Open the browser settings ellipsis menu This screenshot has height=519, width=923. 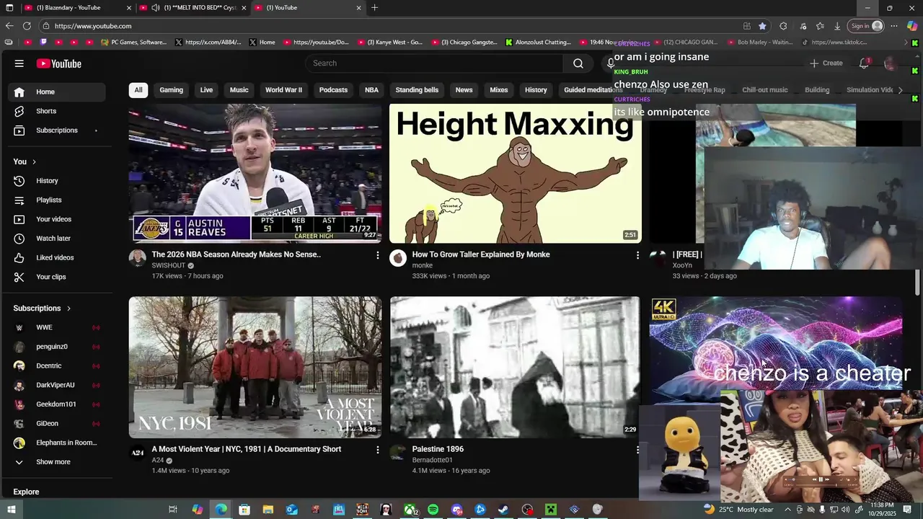point(894,26)
